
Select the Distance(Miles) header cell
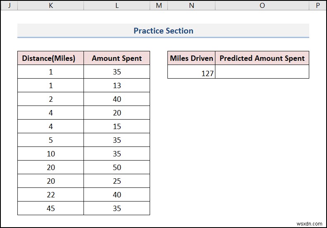coord(51,58)
